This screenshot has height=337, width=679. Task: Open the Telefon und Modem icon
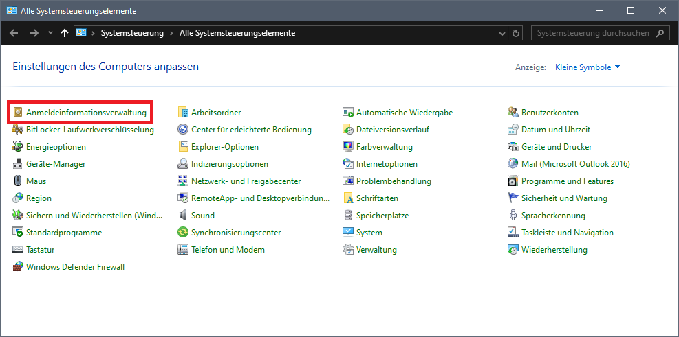183,250
